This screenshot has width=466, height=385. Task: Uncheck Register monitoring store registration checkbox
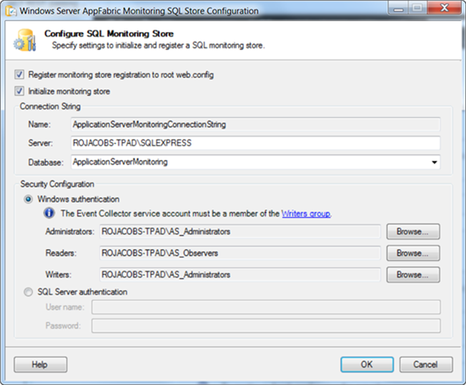[19, 75]
